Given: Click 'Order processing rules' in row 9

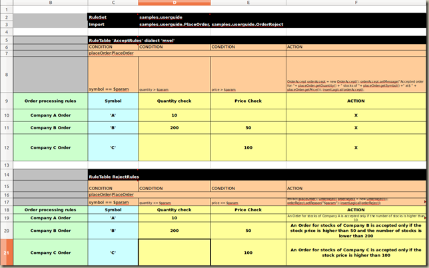Looking at the screenshot, I should point(51,101).
